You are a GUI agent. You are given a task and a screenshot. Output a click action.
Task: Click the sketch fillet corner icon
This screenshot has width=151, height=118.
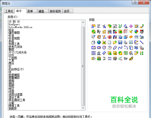tap(126, 48)
